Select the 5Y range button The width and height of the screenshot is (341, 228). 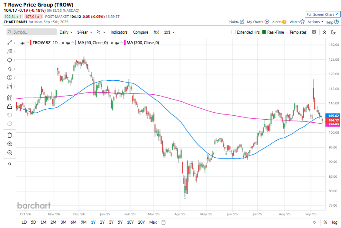click(120, 222)
